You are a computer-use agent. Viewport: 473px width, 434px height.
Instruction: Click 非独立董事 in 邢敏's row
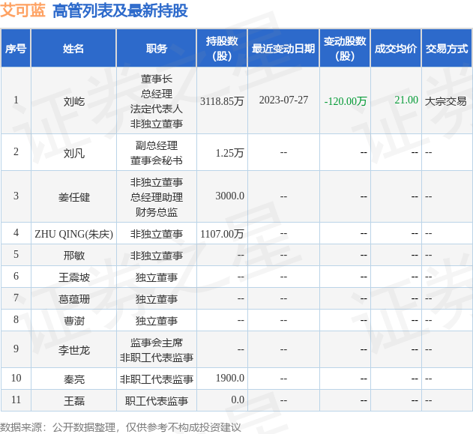(x=156, y=256)
